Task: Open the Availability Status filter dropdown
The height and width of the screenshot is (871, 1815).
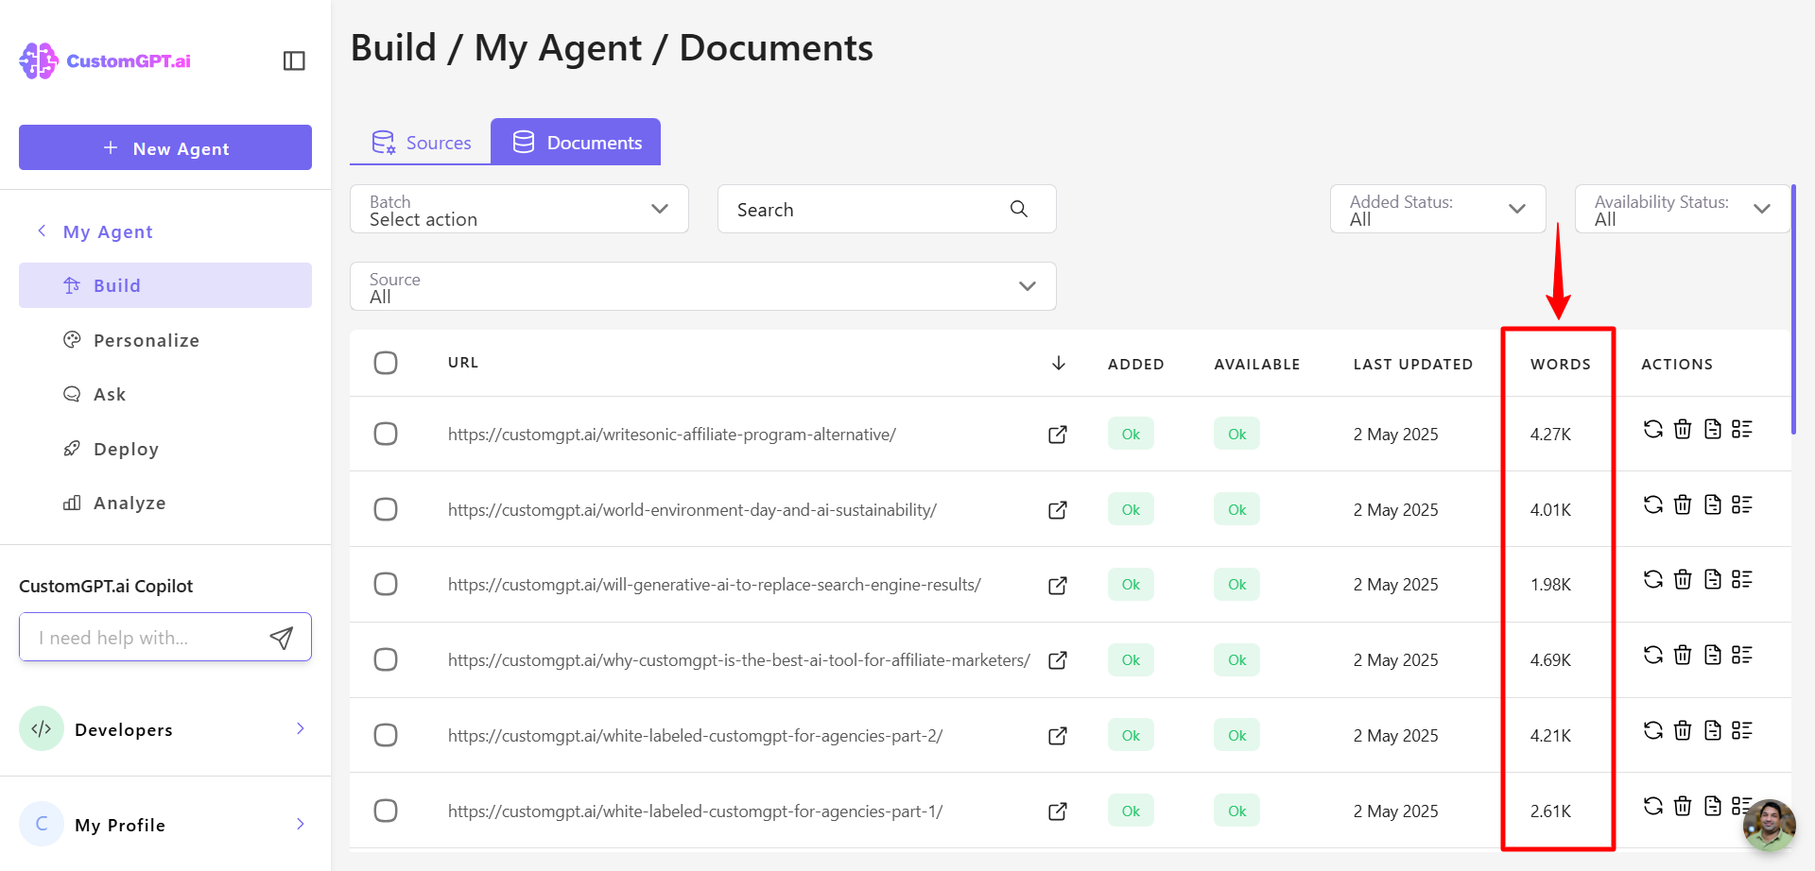Action: (x=1683, y=209)
